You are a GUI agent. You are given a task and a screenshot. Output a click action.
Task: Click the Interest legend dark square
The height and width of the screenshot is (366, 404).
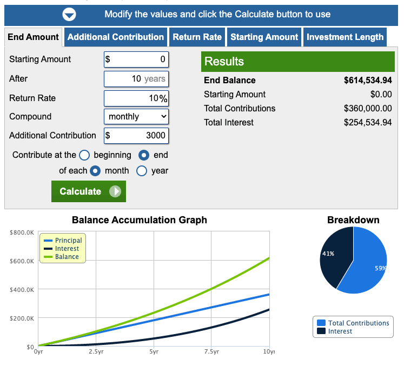coord(321,331)
